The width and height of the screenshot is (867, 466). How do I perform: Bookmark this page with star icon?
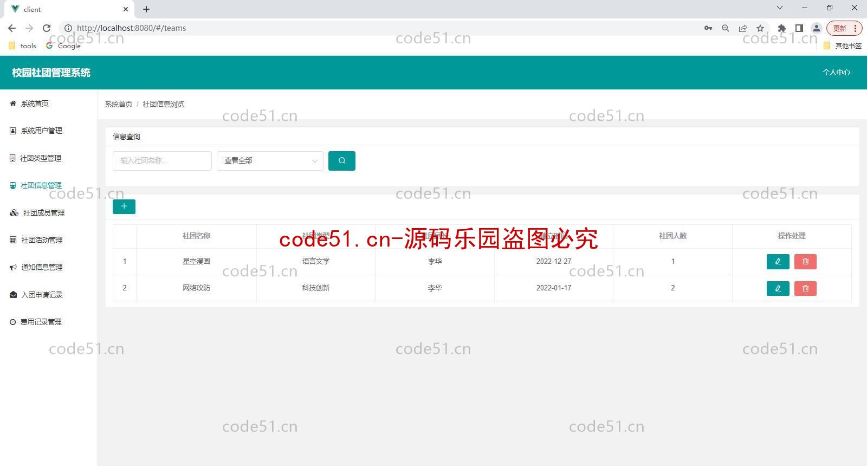tap(760, 28)
